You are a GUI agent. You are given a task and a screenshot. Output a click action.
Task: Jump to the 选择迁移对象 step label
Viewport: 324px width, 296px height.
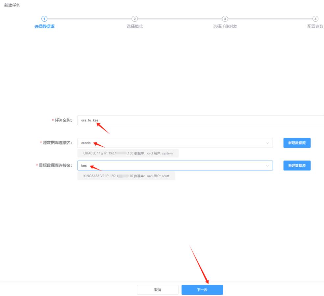pos(225,27)
